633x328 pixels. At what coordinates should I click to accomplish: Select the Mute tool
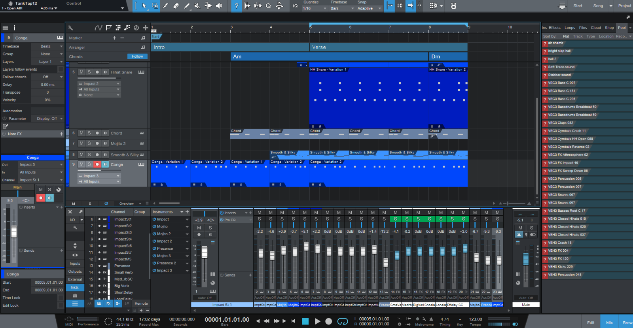197,6
